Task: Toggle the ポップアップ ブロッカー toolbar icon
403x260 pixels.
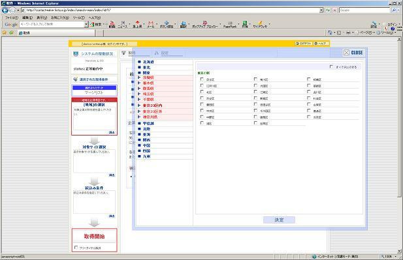Action: click(x=205, y=25)
